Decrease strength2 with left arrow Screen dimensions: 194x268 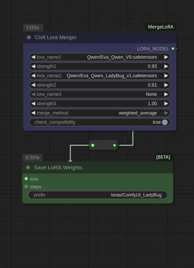pos(33,85)
